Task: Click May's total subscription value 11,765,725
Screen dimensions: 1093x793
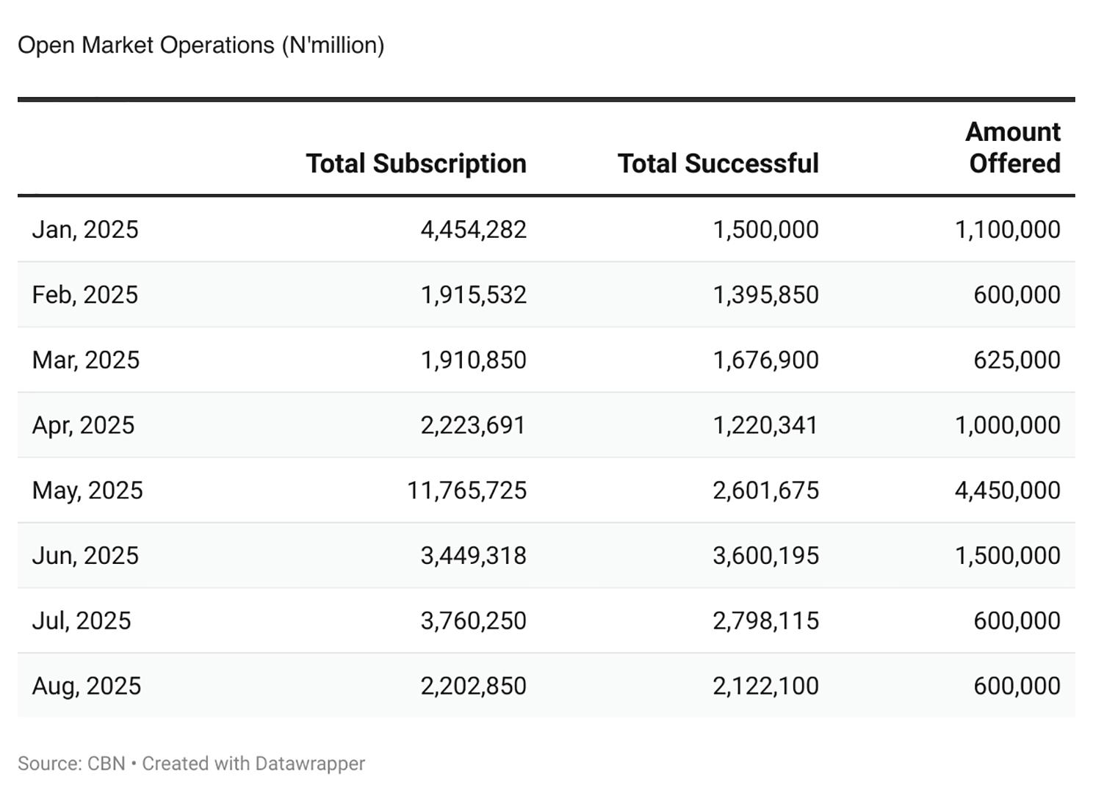Action: point(466,490)
